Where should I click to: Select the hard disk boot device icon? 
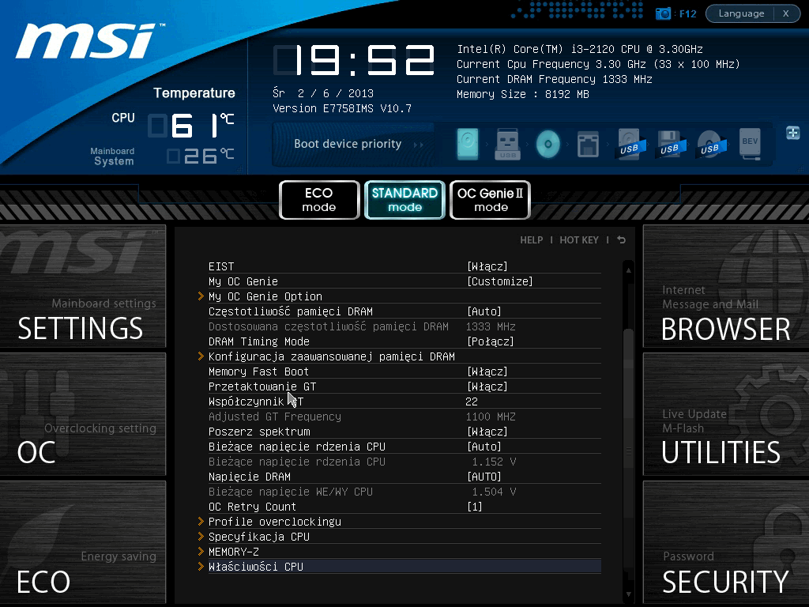tap(468, 144)
